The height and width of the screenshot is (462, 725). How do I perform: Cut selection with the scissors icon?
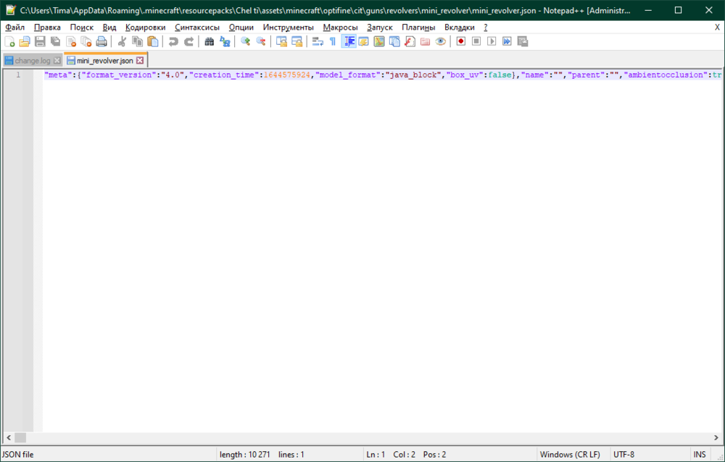point(122,41)
